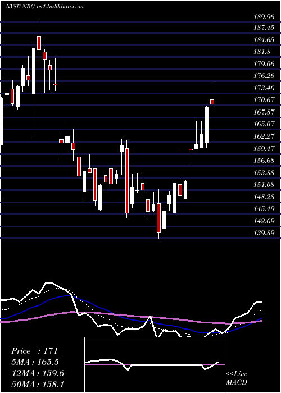This screenshot has width=281, height=393.
Task: Click the lowest red candle touching 139.89
Action: (x=158, y=218)
